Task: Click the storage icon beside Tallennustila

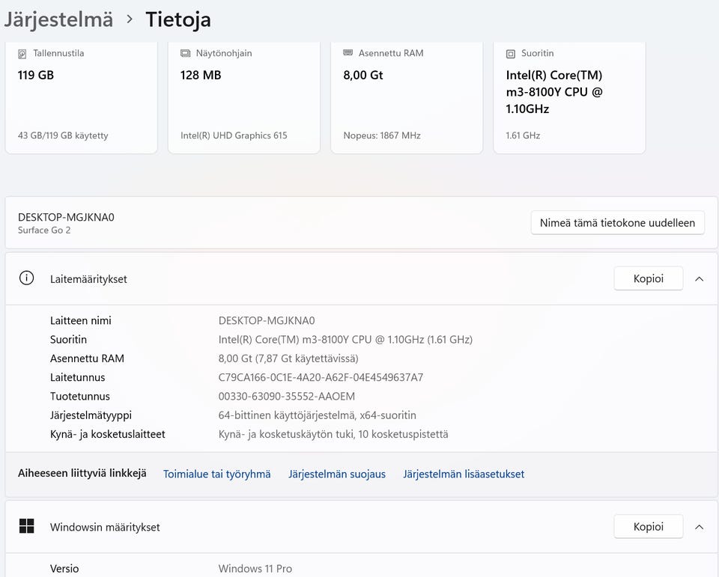Action: coord(22,54)
